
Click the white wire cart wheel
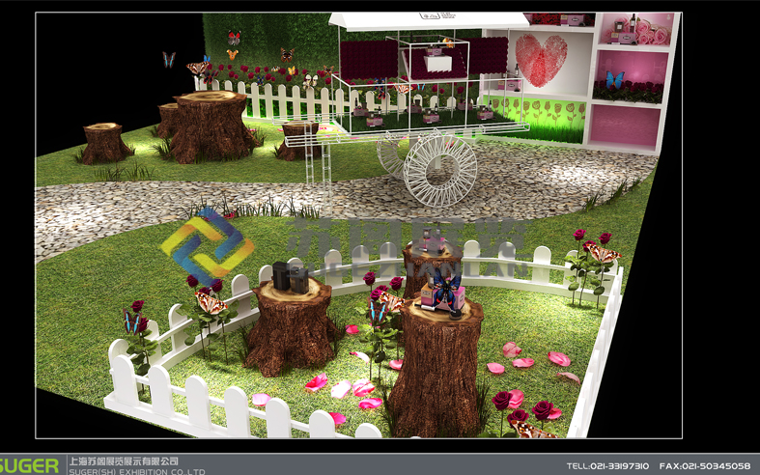pyautogui.click(x=440, y=170)
